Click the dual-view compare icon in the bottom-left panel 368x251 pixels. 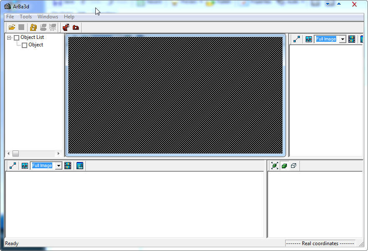tap(25, 165)
